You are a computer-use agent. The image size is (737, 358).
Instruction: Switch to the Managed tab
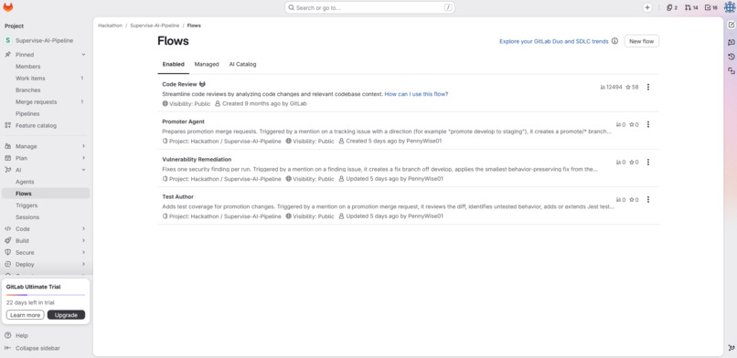pos(207,64)
